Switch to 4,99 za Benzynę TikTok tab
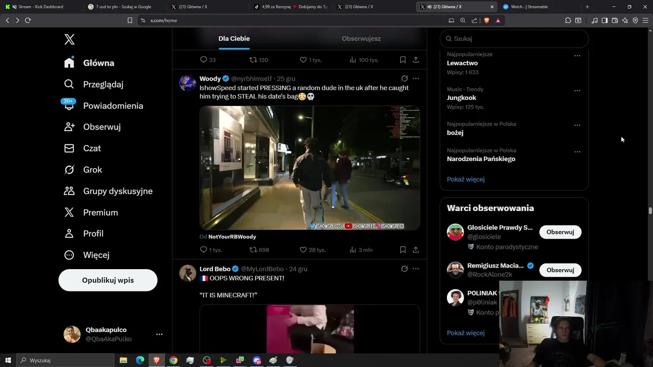 (x=291, y=7)
